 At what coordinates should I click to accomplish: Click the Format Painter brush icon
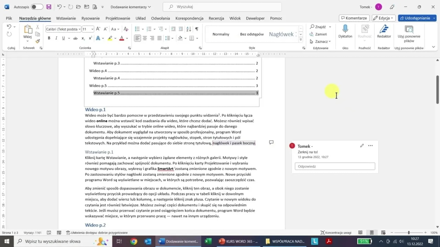point(37,41)
